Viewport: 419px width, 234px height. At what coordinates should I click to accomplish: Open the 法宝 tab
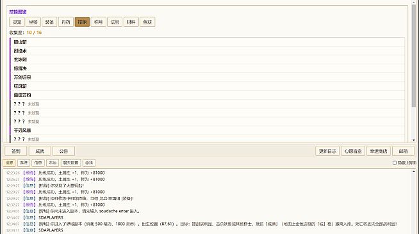tap(115, 22)
